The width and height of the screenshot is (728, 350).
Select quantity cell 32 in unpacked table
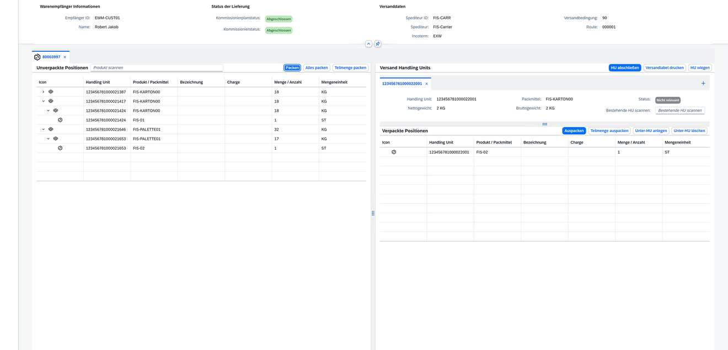point(295,129)
